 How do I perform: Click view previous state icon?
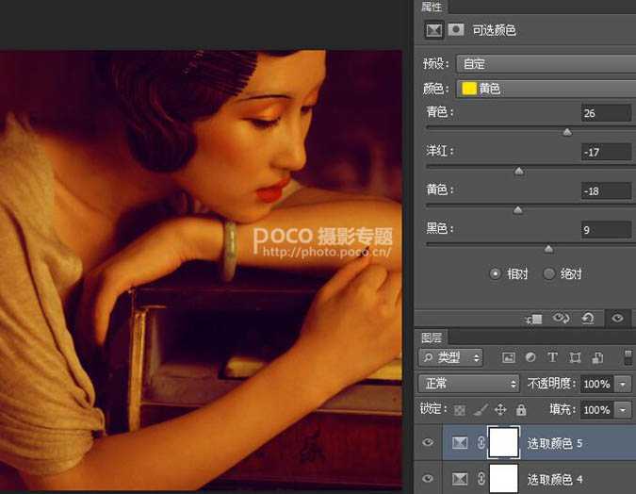tap(563, 319)
